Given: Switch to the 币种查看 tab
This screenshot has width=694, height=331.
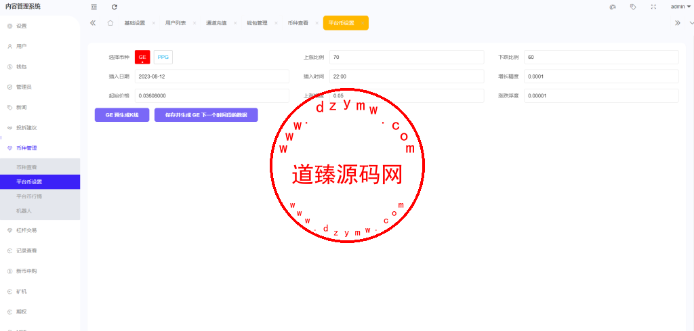Looking at the screenshot, I should coord(298,23).
